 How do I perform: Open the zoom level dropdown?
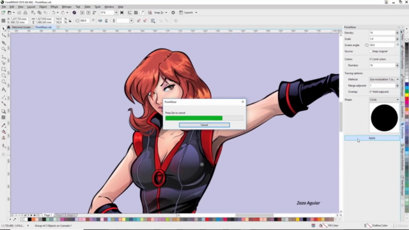(x=116, y=13)
